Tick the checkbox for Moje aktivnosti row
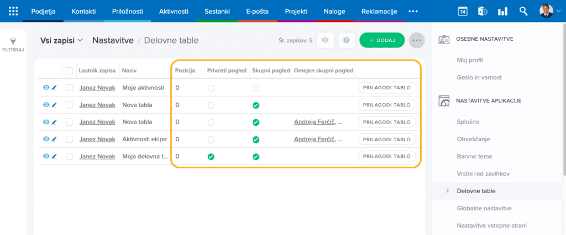 [x=69, y=88]
